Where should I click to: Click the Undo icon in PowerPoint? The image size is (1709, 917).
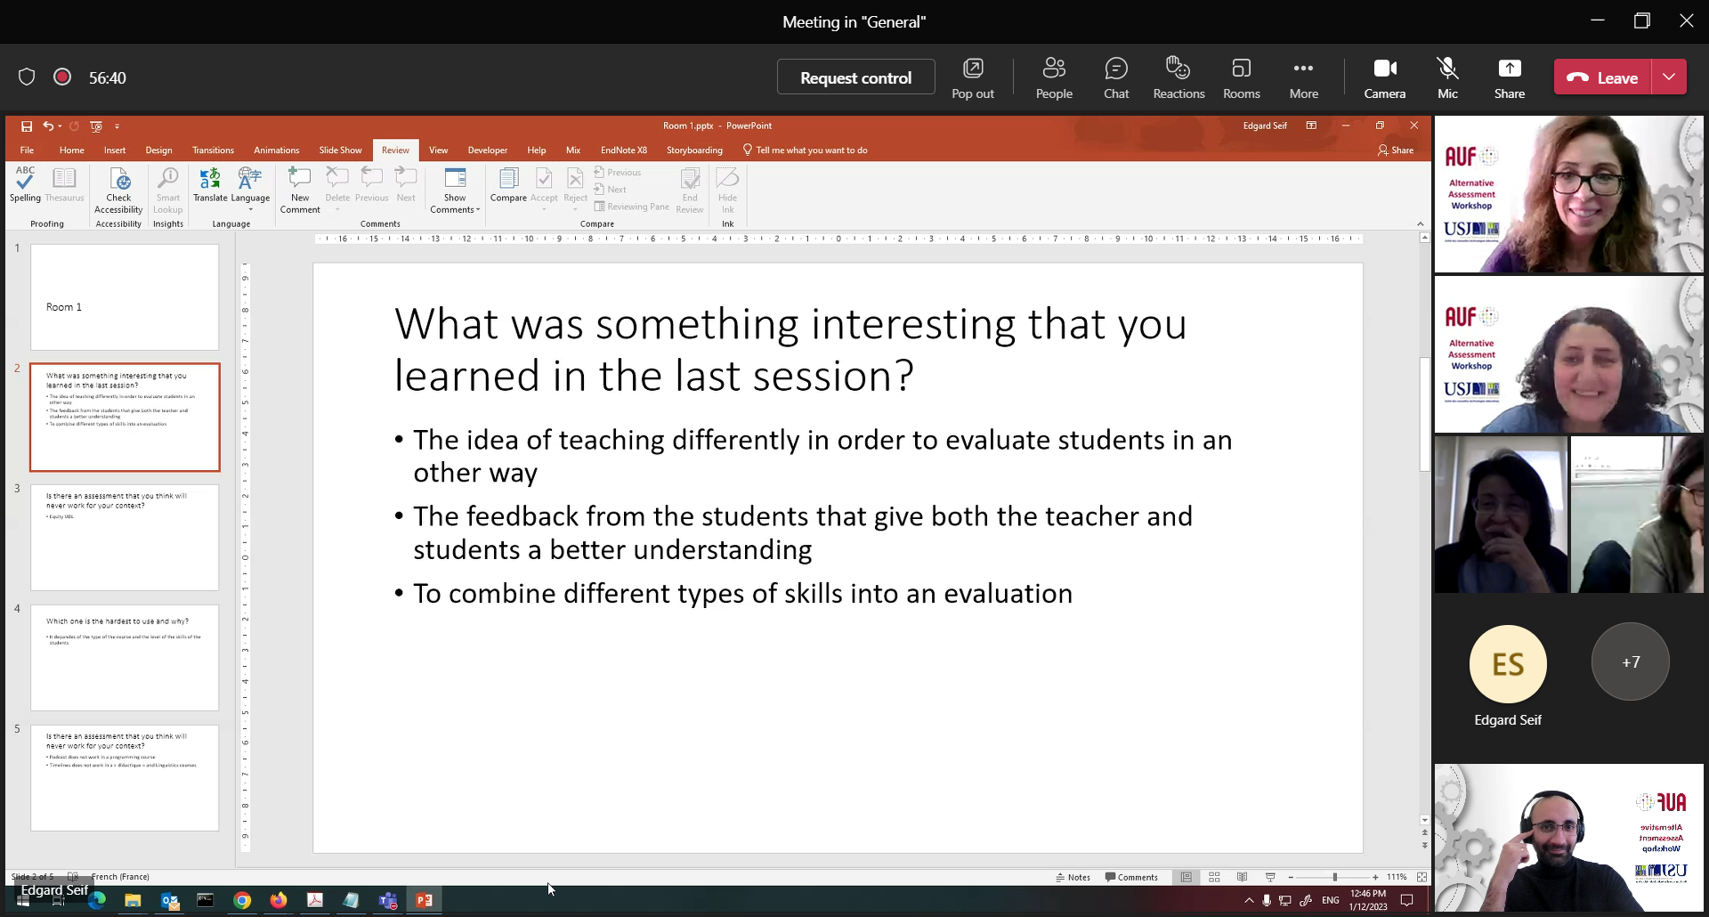[48, 126]
